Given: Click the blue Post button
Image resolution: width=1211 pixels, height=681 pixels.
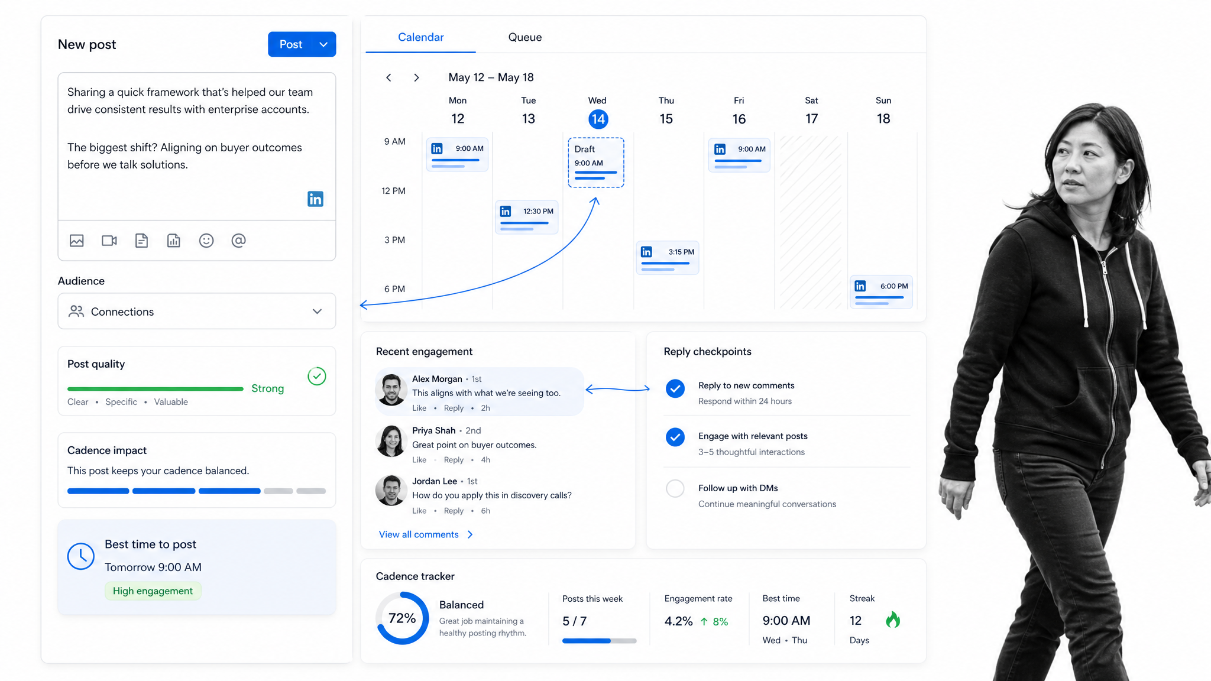Looking at the screenshot, I should tap(291, 44).
